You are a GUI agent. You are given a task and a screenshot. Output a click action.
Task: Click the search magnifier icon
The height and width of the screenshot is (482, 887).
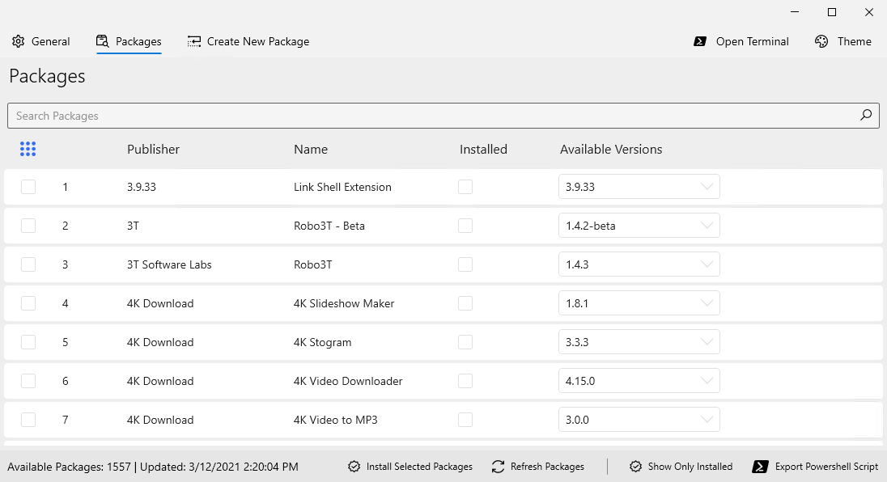[865, 116]
